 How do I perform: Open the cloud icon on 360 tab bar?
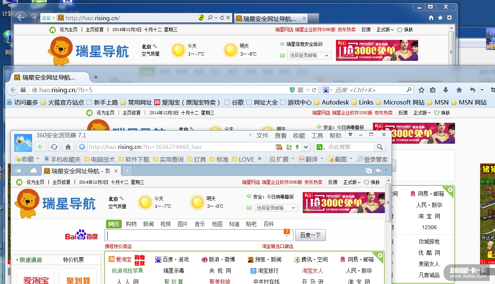[x=34, y=171]
